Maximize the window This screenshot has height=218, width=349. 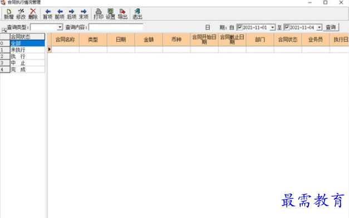pyautogui.click(x=326, y=2)
